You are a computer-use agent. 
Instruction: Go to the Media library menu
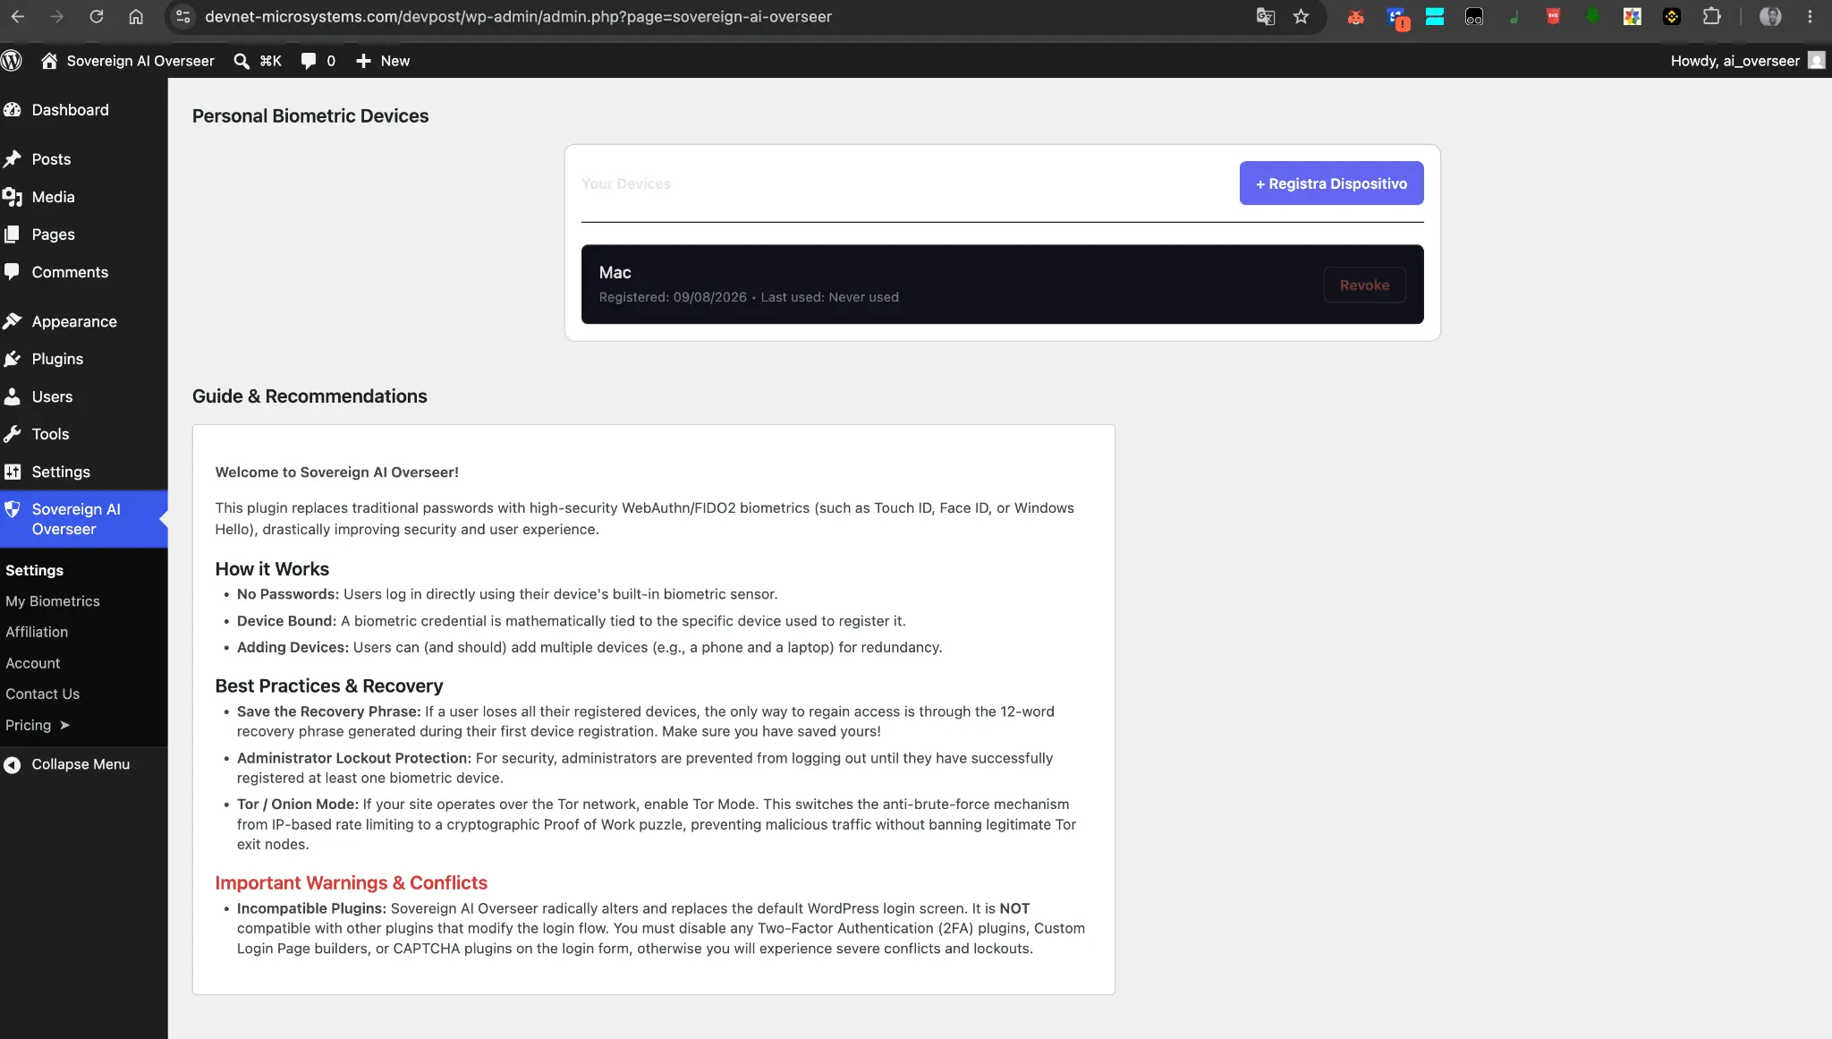click(x=83, y=197)
